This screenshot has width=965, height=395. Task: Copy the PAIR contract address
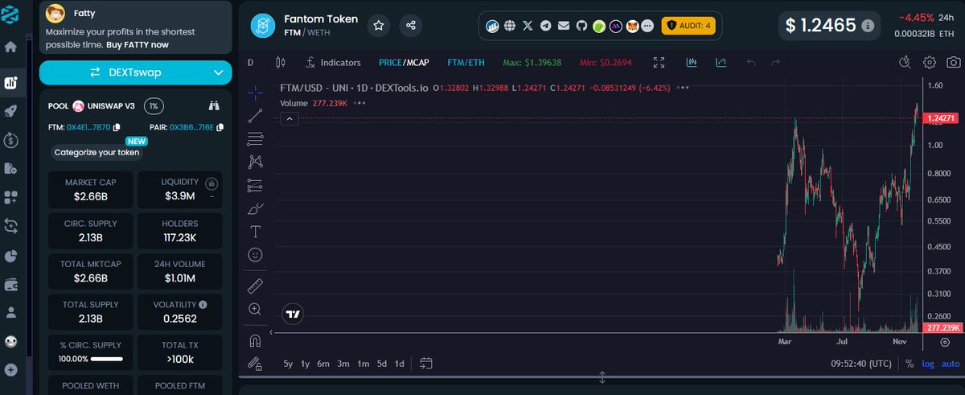(x=220, y=127)
